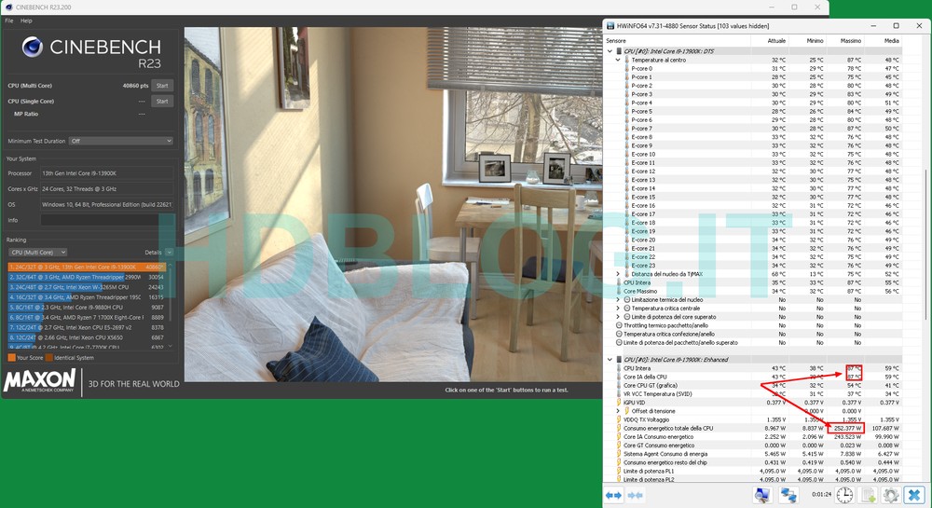932x508 pixels.
Task: Click the collapse columns greyed arrows icon
Action: click(635, 494)
